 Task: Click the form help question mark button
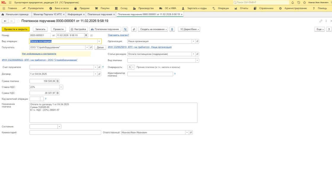tap(329, 29)
